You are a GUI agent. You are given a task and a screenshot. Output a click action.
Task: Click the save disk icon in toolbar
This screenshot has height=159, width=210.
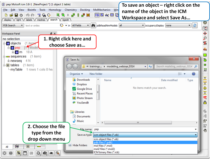pyautogui.click(x=16, y=15)
